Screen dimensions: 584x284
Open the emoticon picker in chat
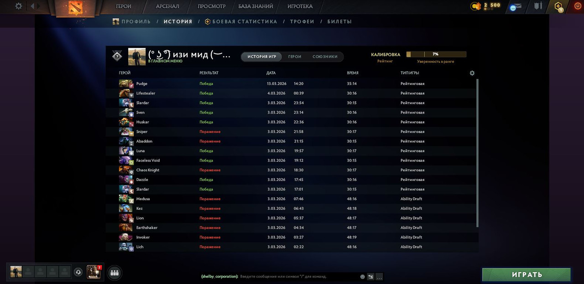tap(363, 277)
